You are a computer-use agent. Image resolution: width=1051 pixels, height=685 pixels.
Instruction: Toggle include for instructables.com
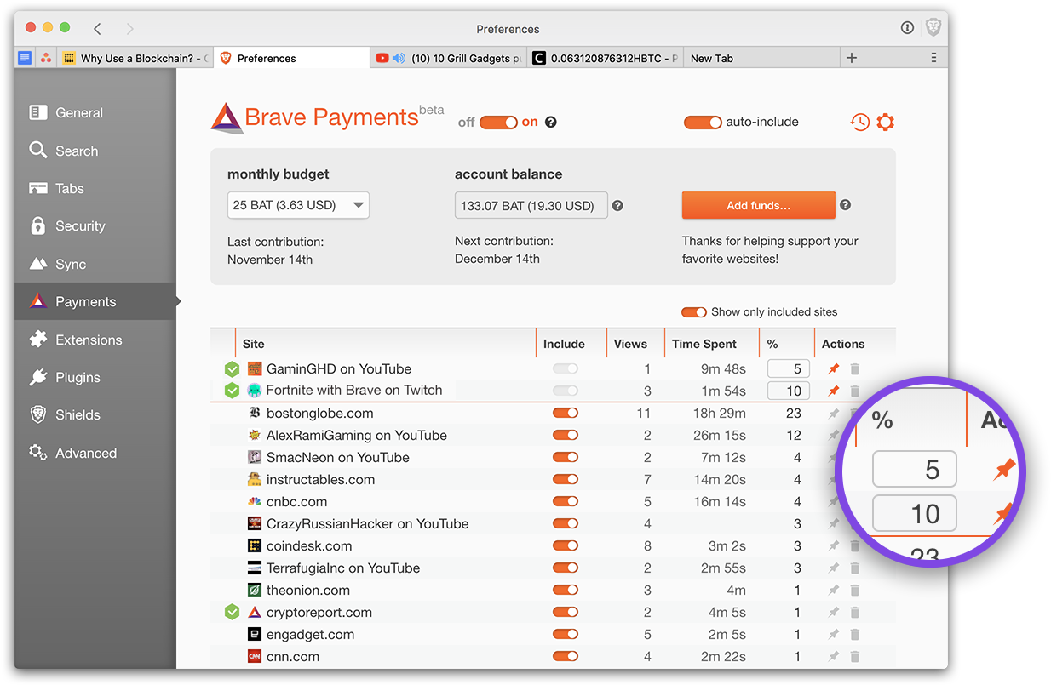(566, 479)
